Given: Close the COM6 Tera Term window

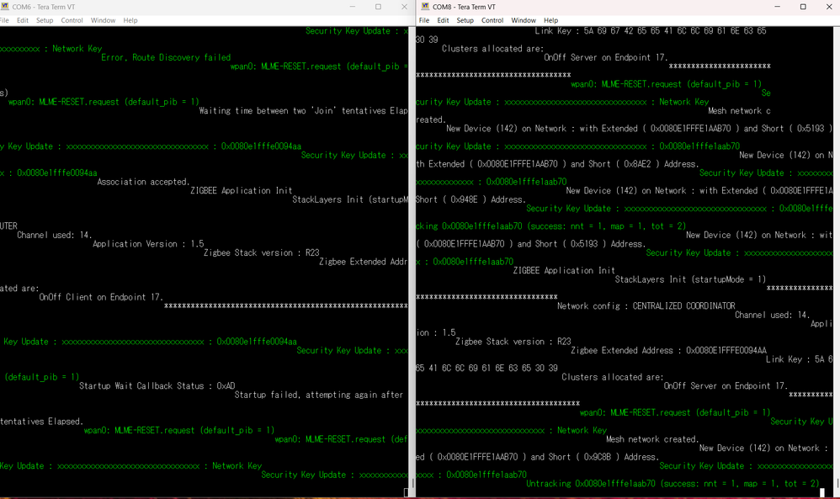Looking at the screenshot, I should click(x=404, y=7).
